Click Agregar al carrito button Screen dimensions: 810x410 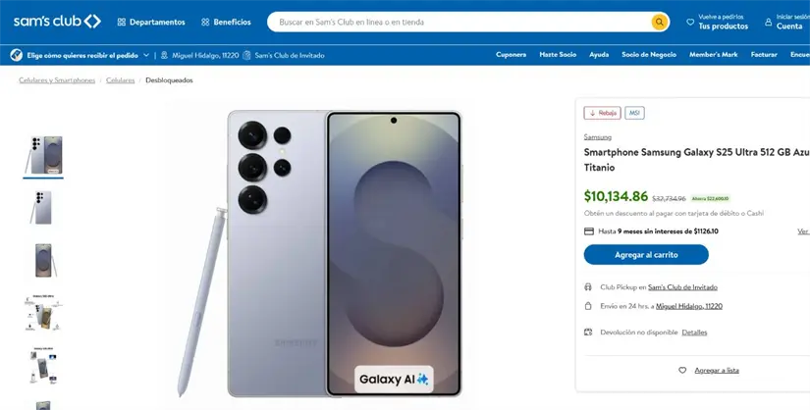click(x=646, y=255)
